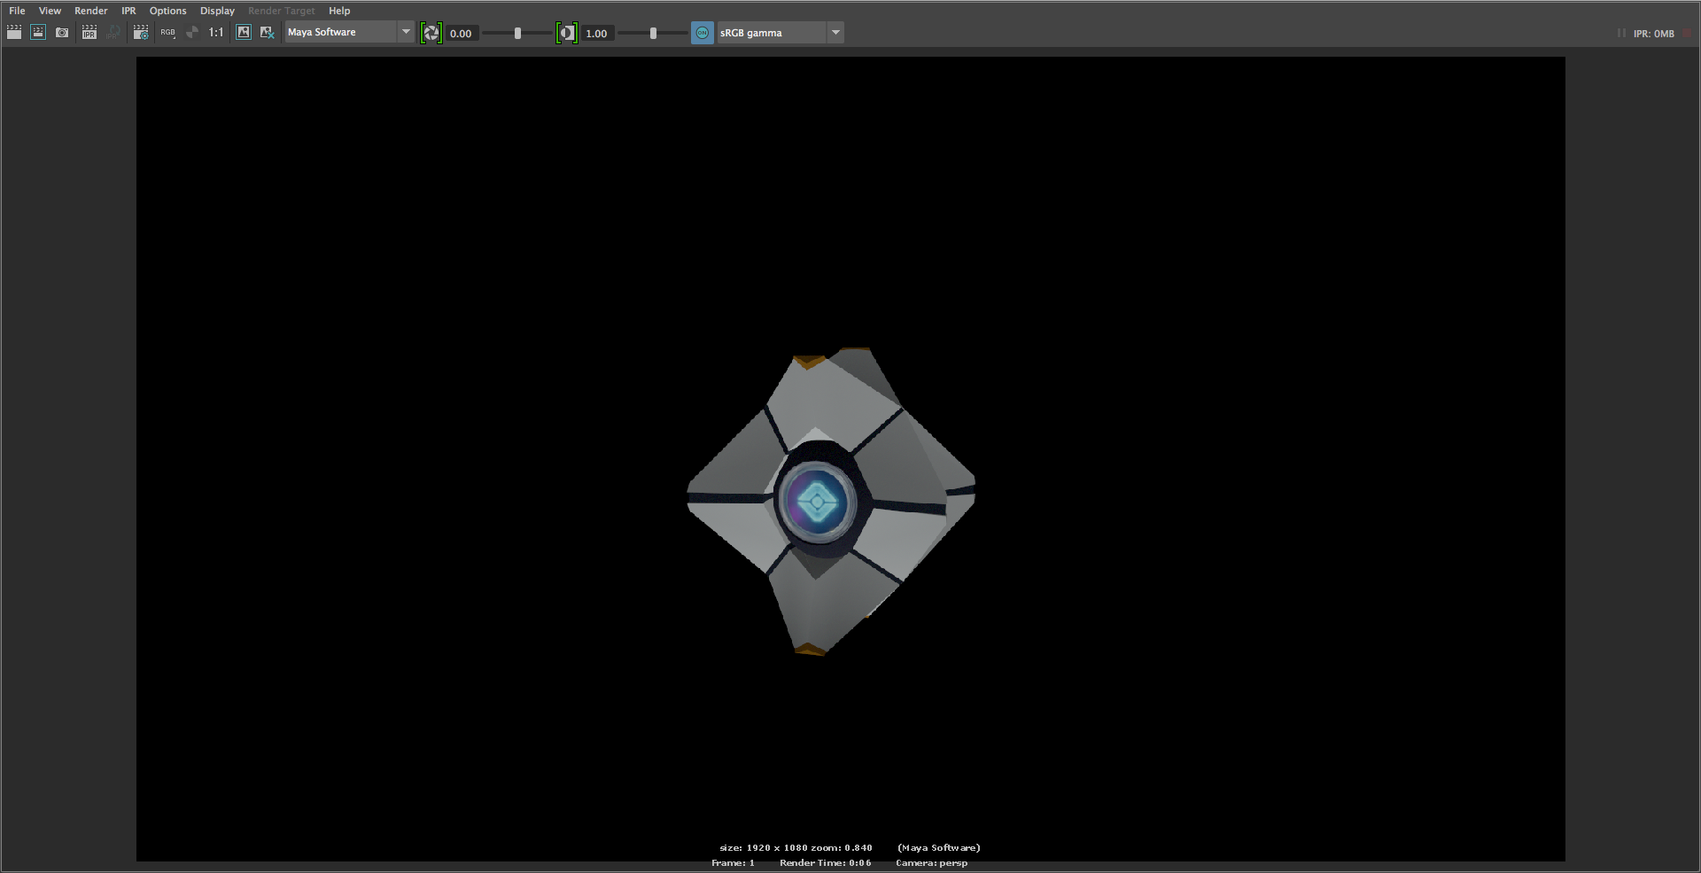The image size is (1701, 873).
Task: Click the keep image icon
Action: coord(244,33)
